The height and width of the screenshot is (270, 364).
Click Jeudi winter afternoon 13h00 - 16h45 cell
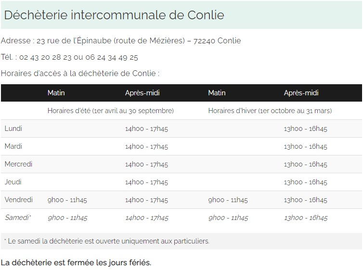tap(305, 182)
